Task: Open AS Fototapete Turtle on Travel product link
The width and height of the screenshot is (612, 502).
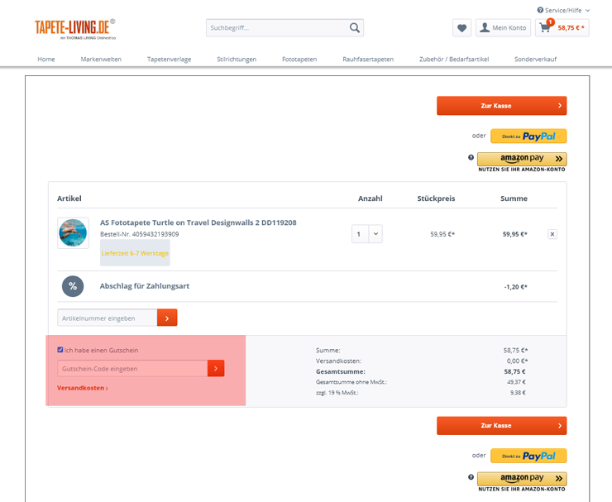Action: click(x=198, y=222)
